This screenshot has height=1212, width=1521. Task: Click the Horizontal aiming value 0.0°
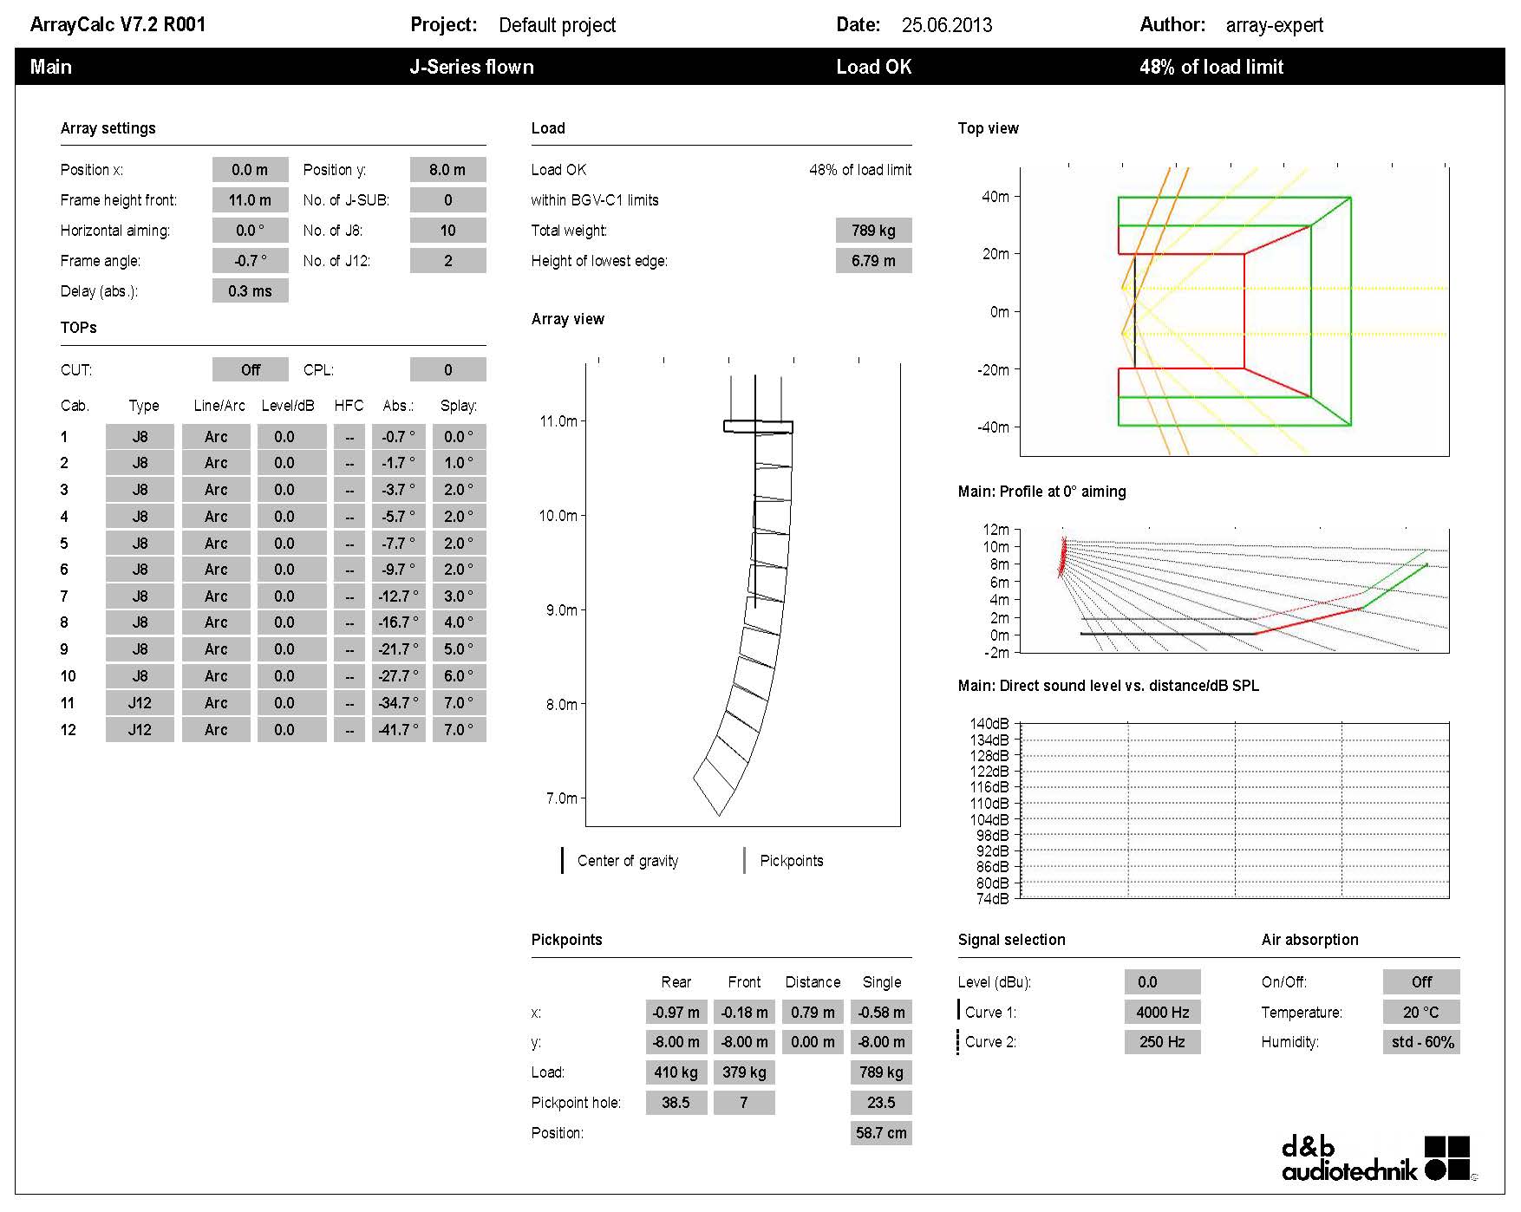pos(250,231)
